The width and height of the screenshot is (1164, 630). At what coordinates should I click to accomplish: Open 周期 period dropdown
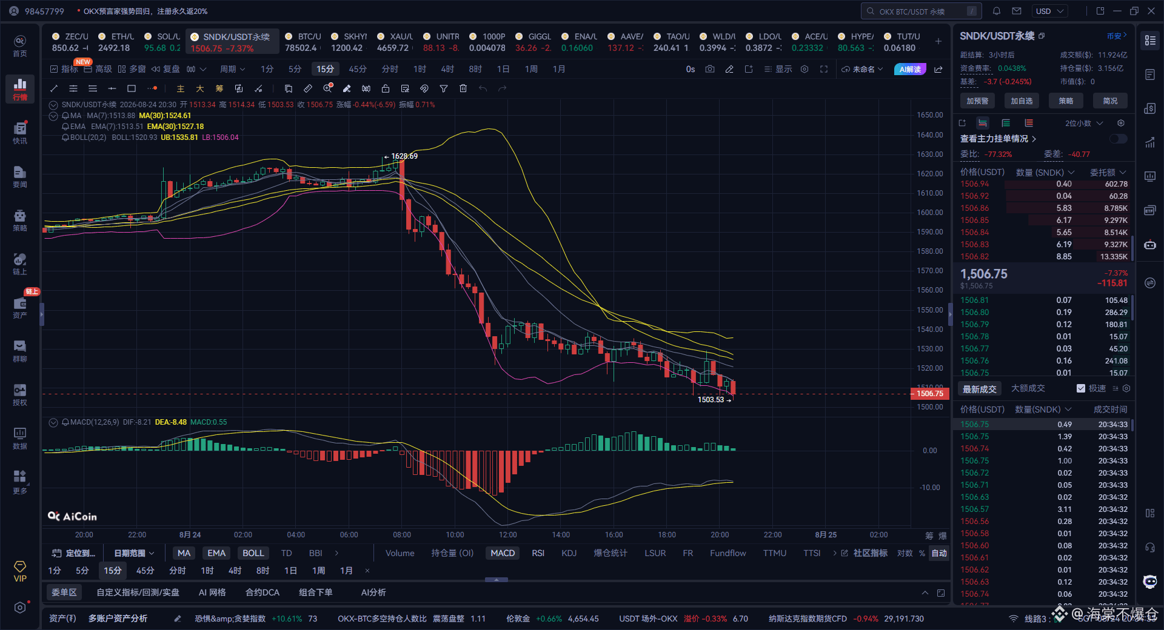coord(232,69)
